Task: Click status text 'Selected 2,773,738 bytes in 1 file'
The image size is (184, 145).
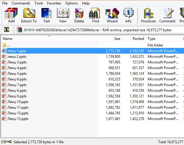Action: pos(38,142)
